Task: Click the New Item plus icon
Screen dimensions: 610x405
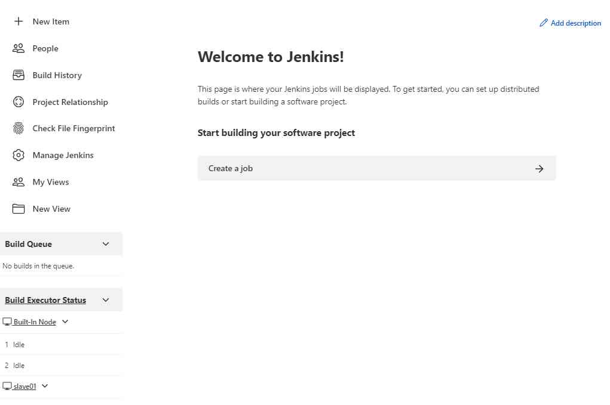Action: pyautogui.click(x=17, y=21)
